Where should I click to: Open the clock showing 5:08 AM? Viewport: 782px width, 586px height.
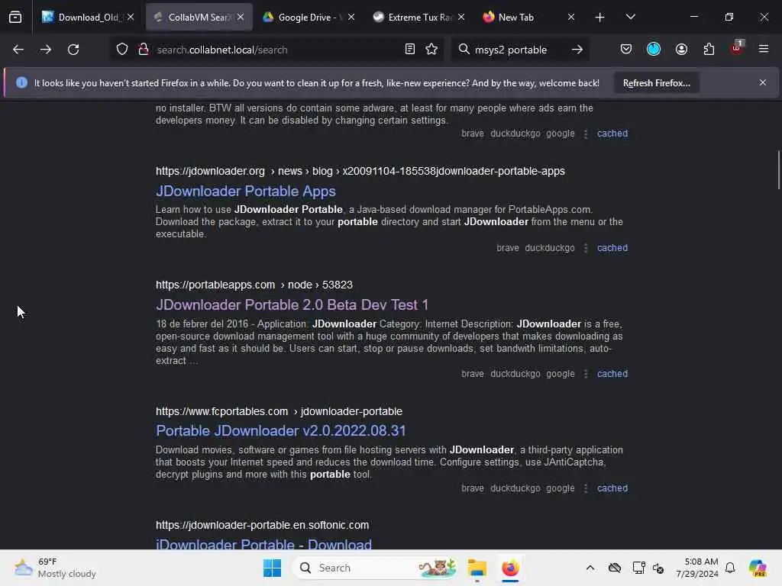(696, 568)
